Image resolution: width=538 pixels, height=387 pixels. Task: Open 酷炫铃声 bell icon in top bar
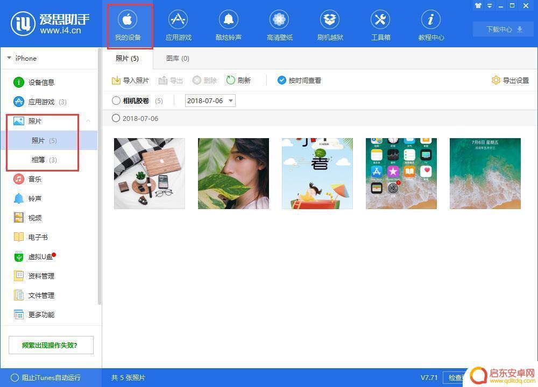click(x=229, y=26)
